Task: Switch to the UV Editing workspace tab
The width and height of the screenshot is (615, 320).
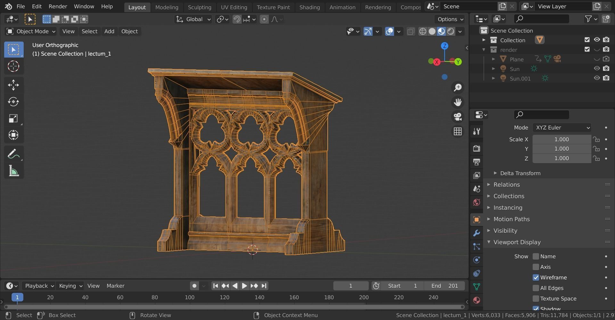Action: pyautogui.click(x=234, y=7)
